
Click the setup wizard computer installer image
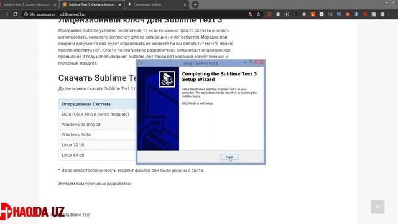click(x=167, y=79)
